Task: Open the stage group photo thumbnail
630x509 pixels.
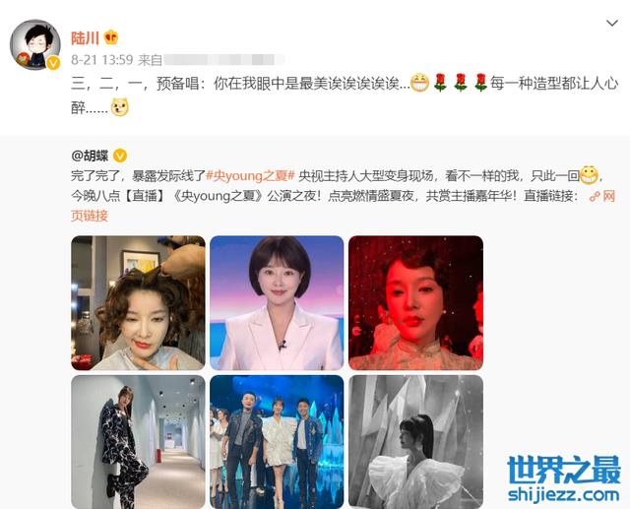Action: 277,442
